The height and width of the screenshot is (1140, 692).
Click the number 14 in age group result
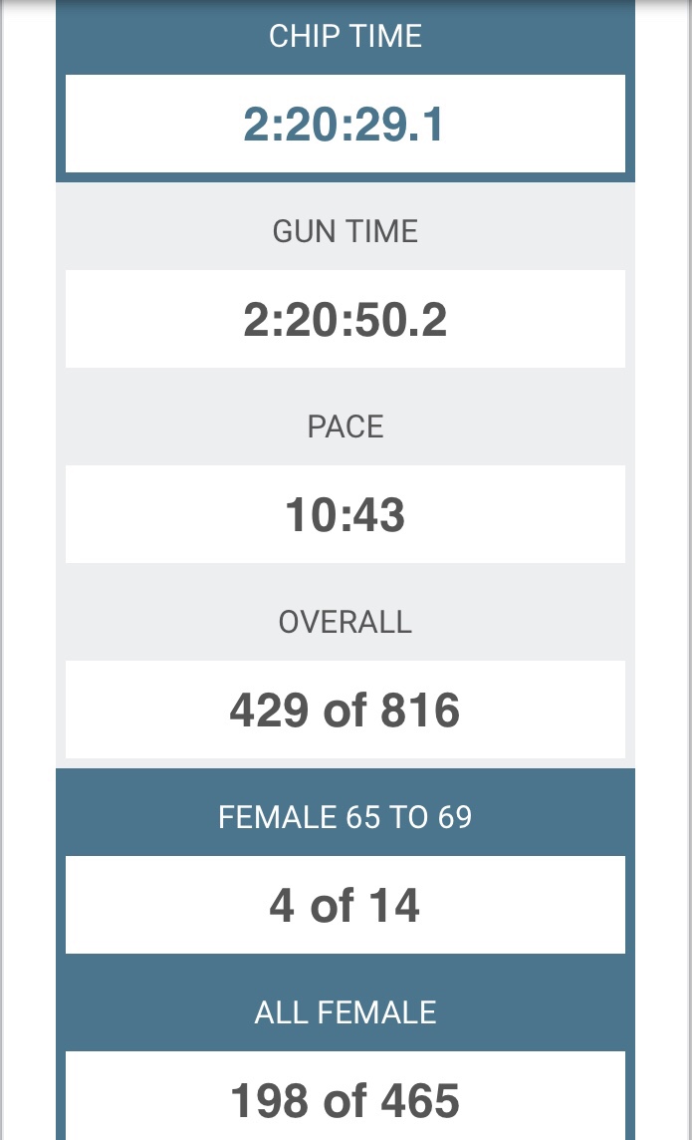coord(394,907)
